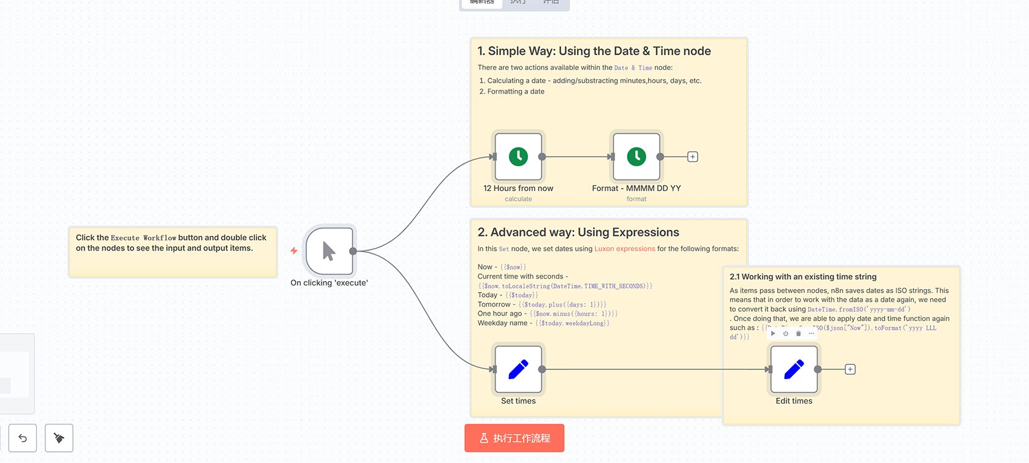Click the broom tidy-up button
The image size is (1029, 463).
59,438
